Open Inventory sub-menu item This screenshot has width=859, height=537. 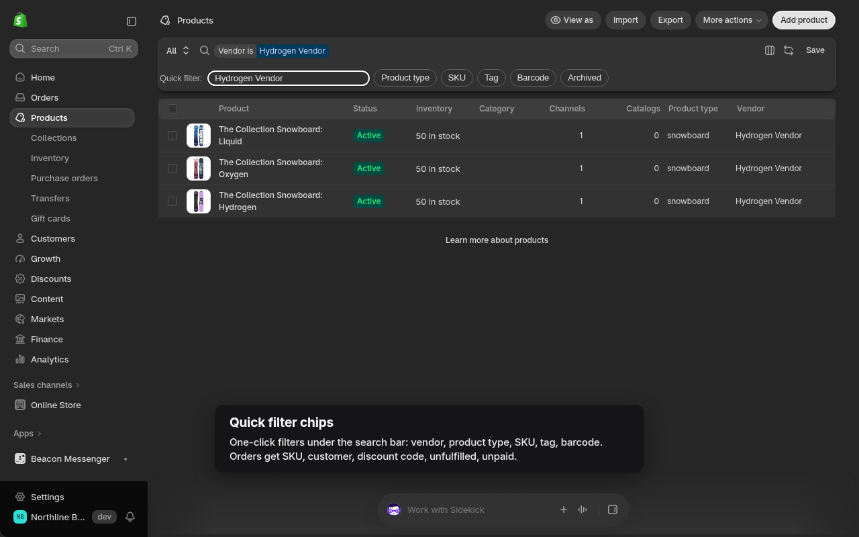pos(50,158)
